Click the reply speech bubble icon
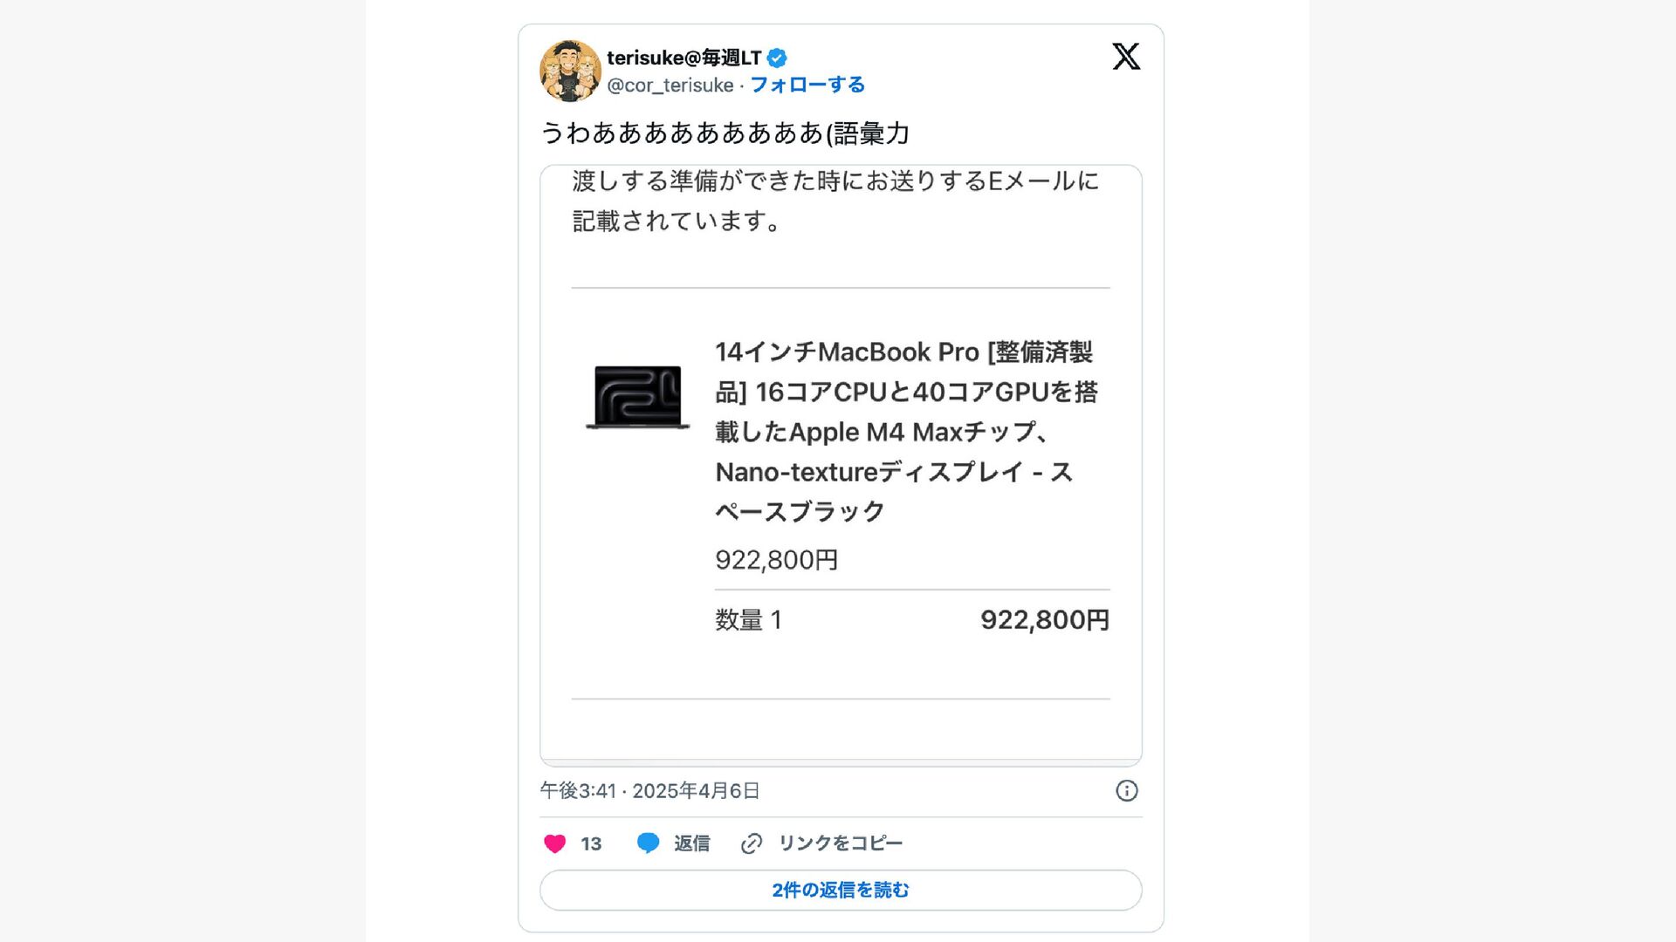 648,843
